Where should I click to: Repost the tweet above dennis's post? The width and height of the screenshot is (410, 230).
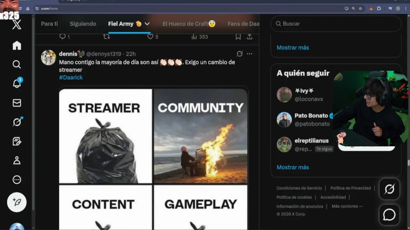[107, 37]
